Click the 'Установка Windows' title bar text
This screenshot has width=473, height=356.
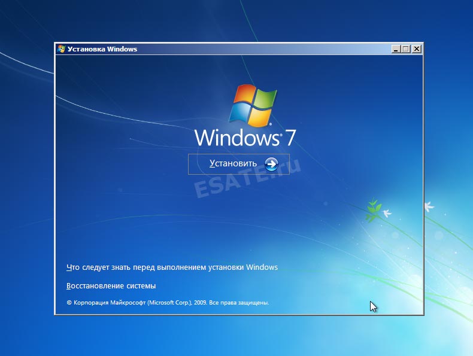point(102,49)
